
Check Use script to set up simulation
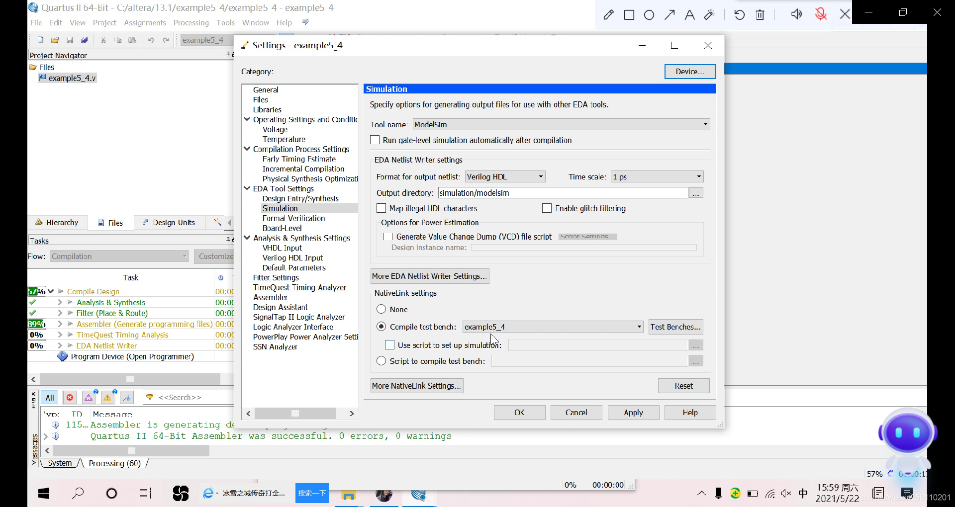(390, 345)
